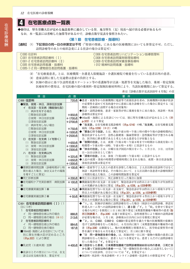Viewport: 190px width, 269px height.
Task: Click the '+200点' value for 死亡診断加算
Action: point(73,178)
